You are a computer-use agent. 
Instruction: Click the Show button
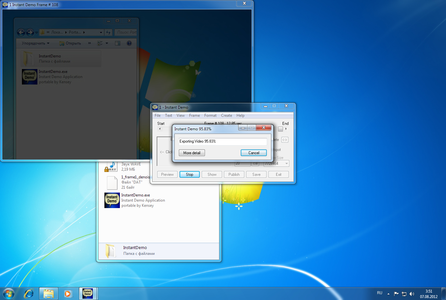pyautogui.click(x=212, y=175)
